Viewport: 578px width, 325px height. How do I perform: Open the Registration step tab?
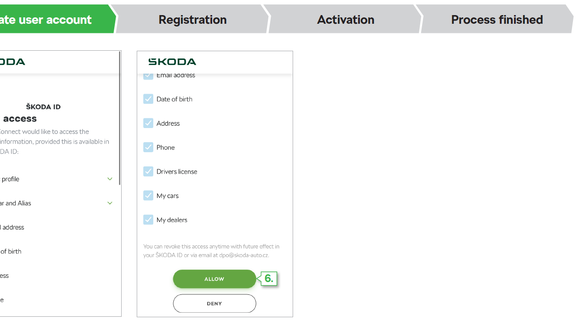tap(193, 19)
